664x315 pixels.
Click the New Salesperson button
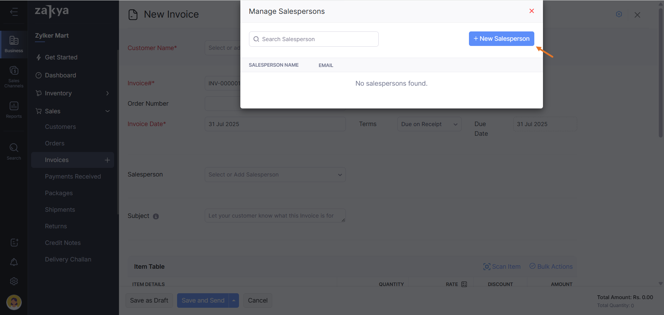[501, 39]
